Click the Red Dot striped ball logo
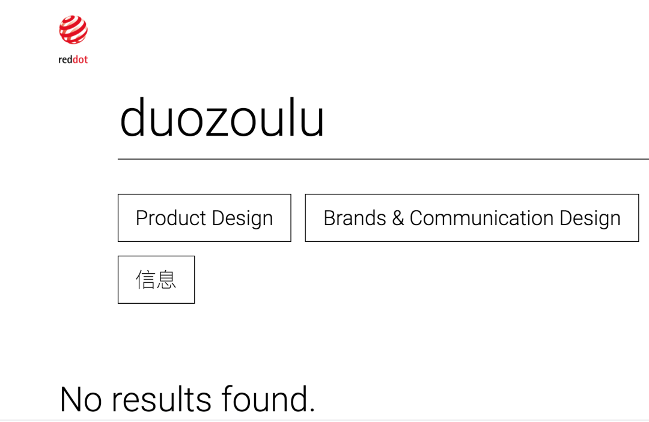The height and width of the screenshot is (422, 649). coord(73,30)
